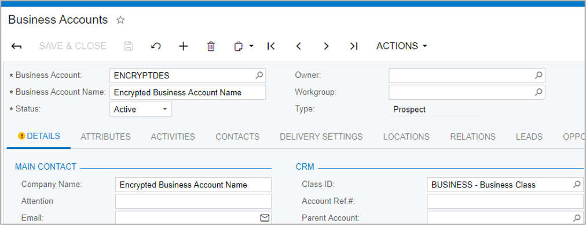
Task: Jump to the last record
Action: pyautogui.click(x=354, y=46)
